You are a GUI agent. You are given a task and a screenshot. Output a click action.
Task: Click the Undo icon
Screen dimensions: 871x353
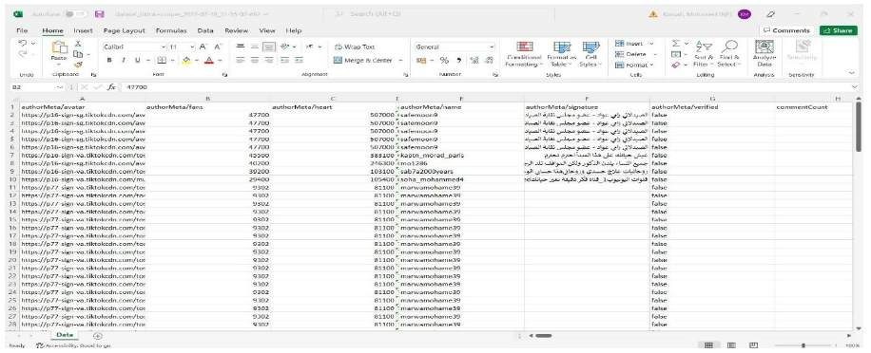point(23,44)
